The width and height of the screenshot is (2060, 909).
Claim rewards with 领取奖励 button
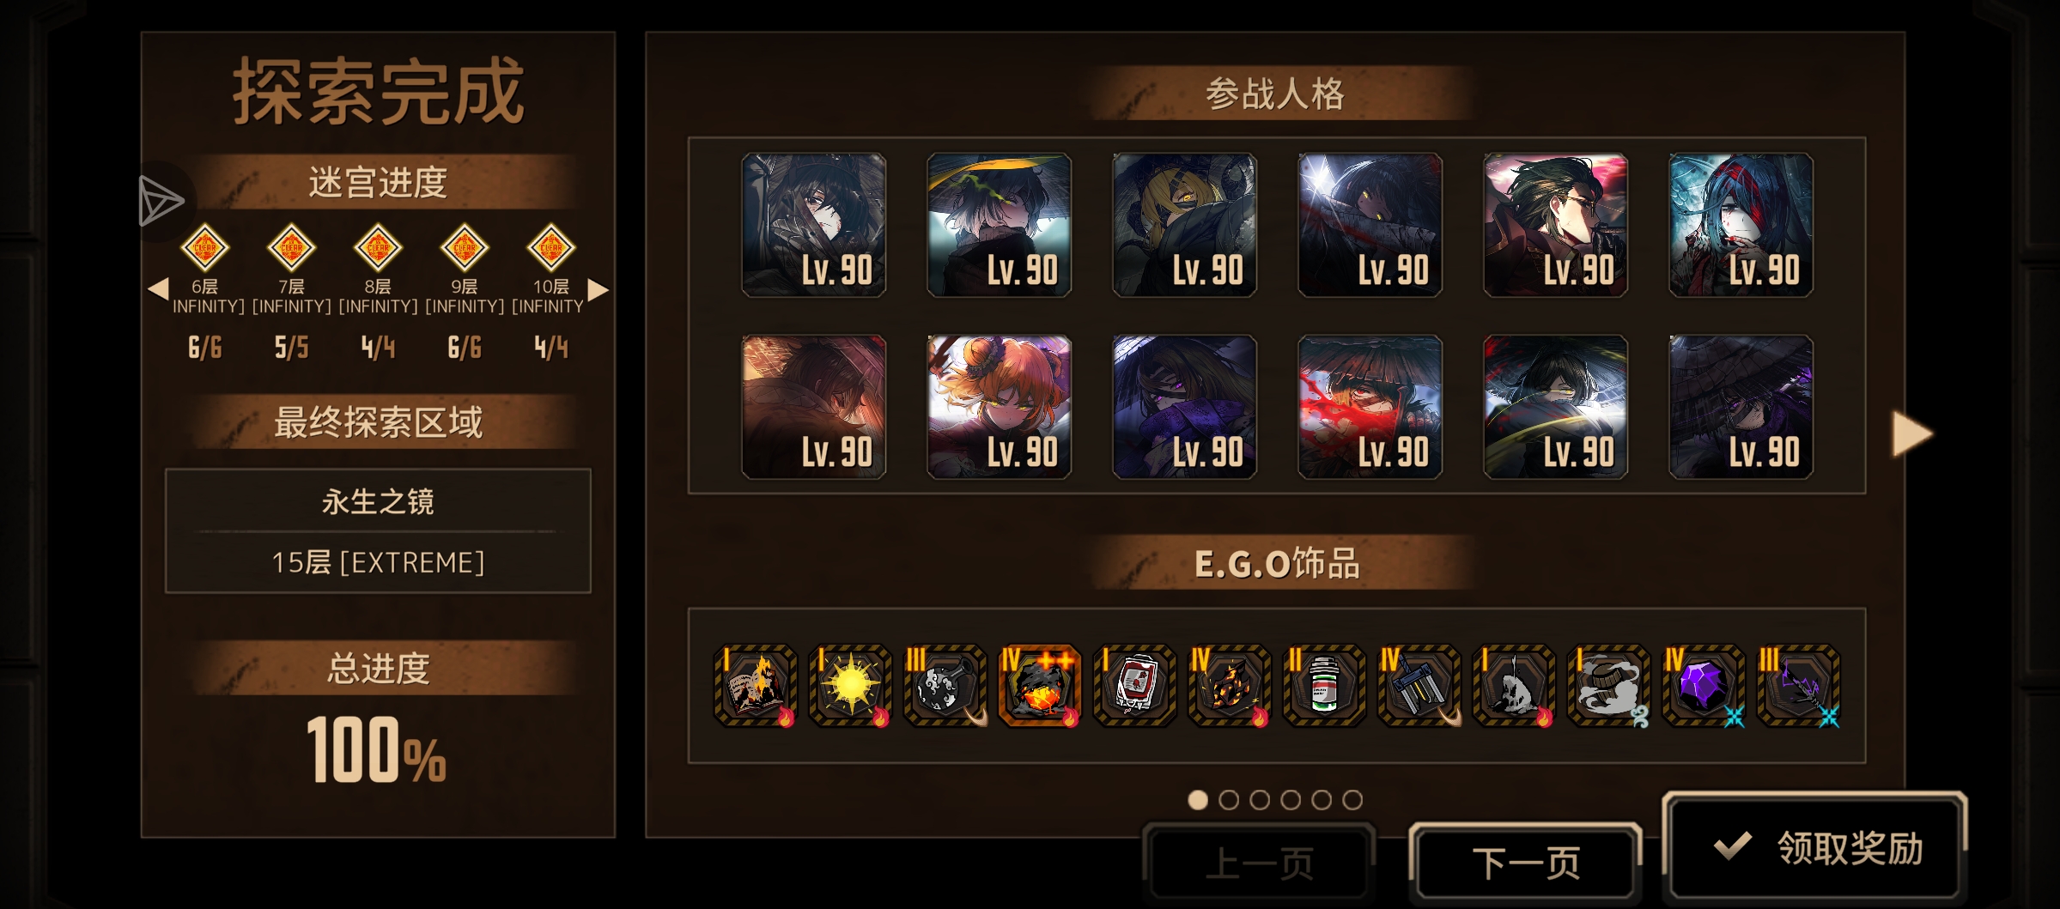coord(1815,848)
